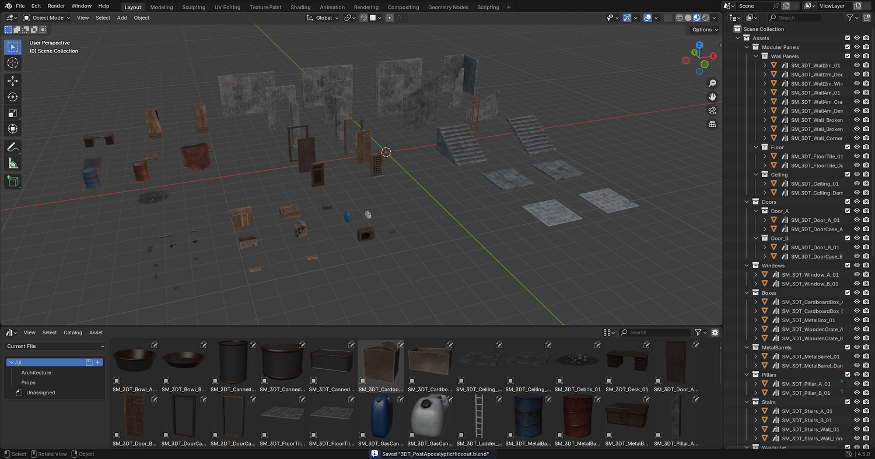Pick the 3D Cursor tool
The height and width of the screenshot is (459, 875).
click(13, 63)
